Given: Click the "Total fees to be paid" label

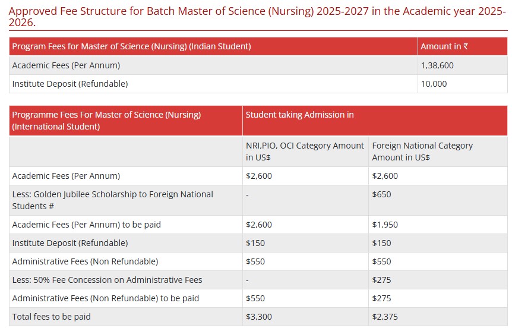Looking at the screenshot, I should (52, 317).
